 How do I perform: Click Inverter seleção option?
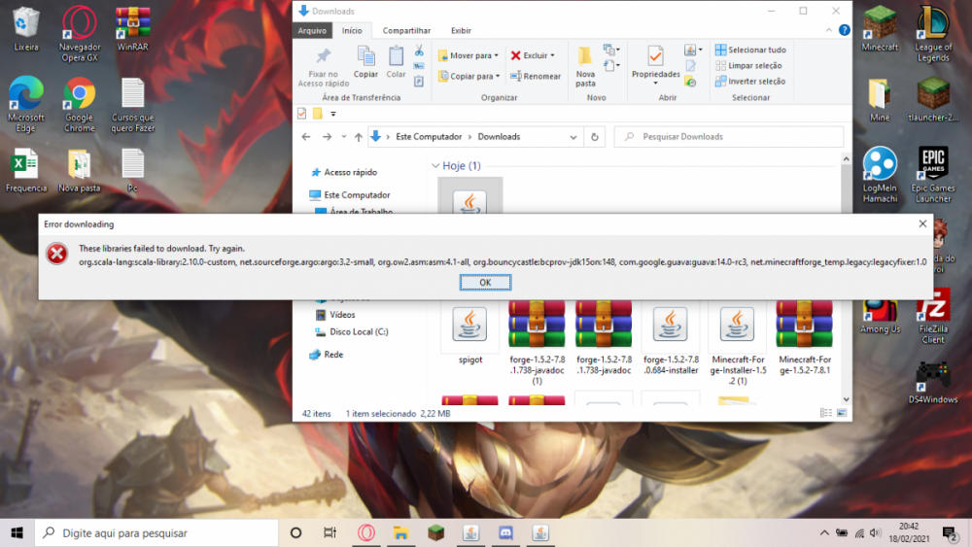pos(750,82)
